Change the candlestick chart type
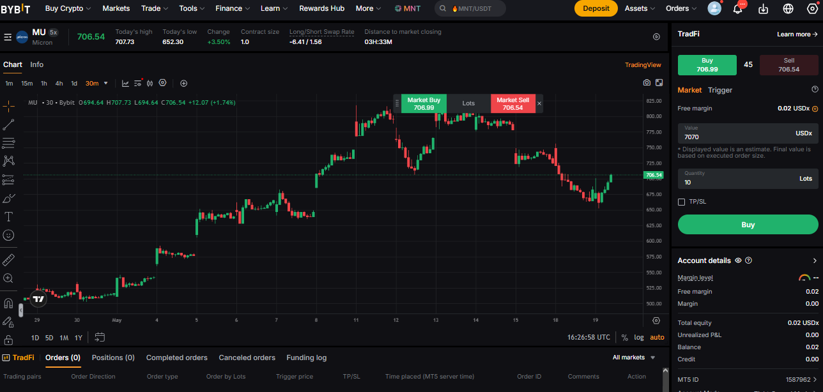 point(150,83)
